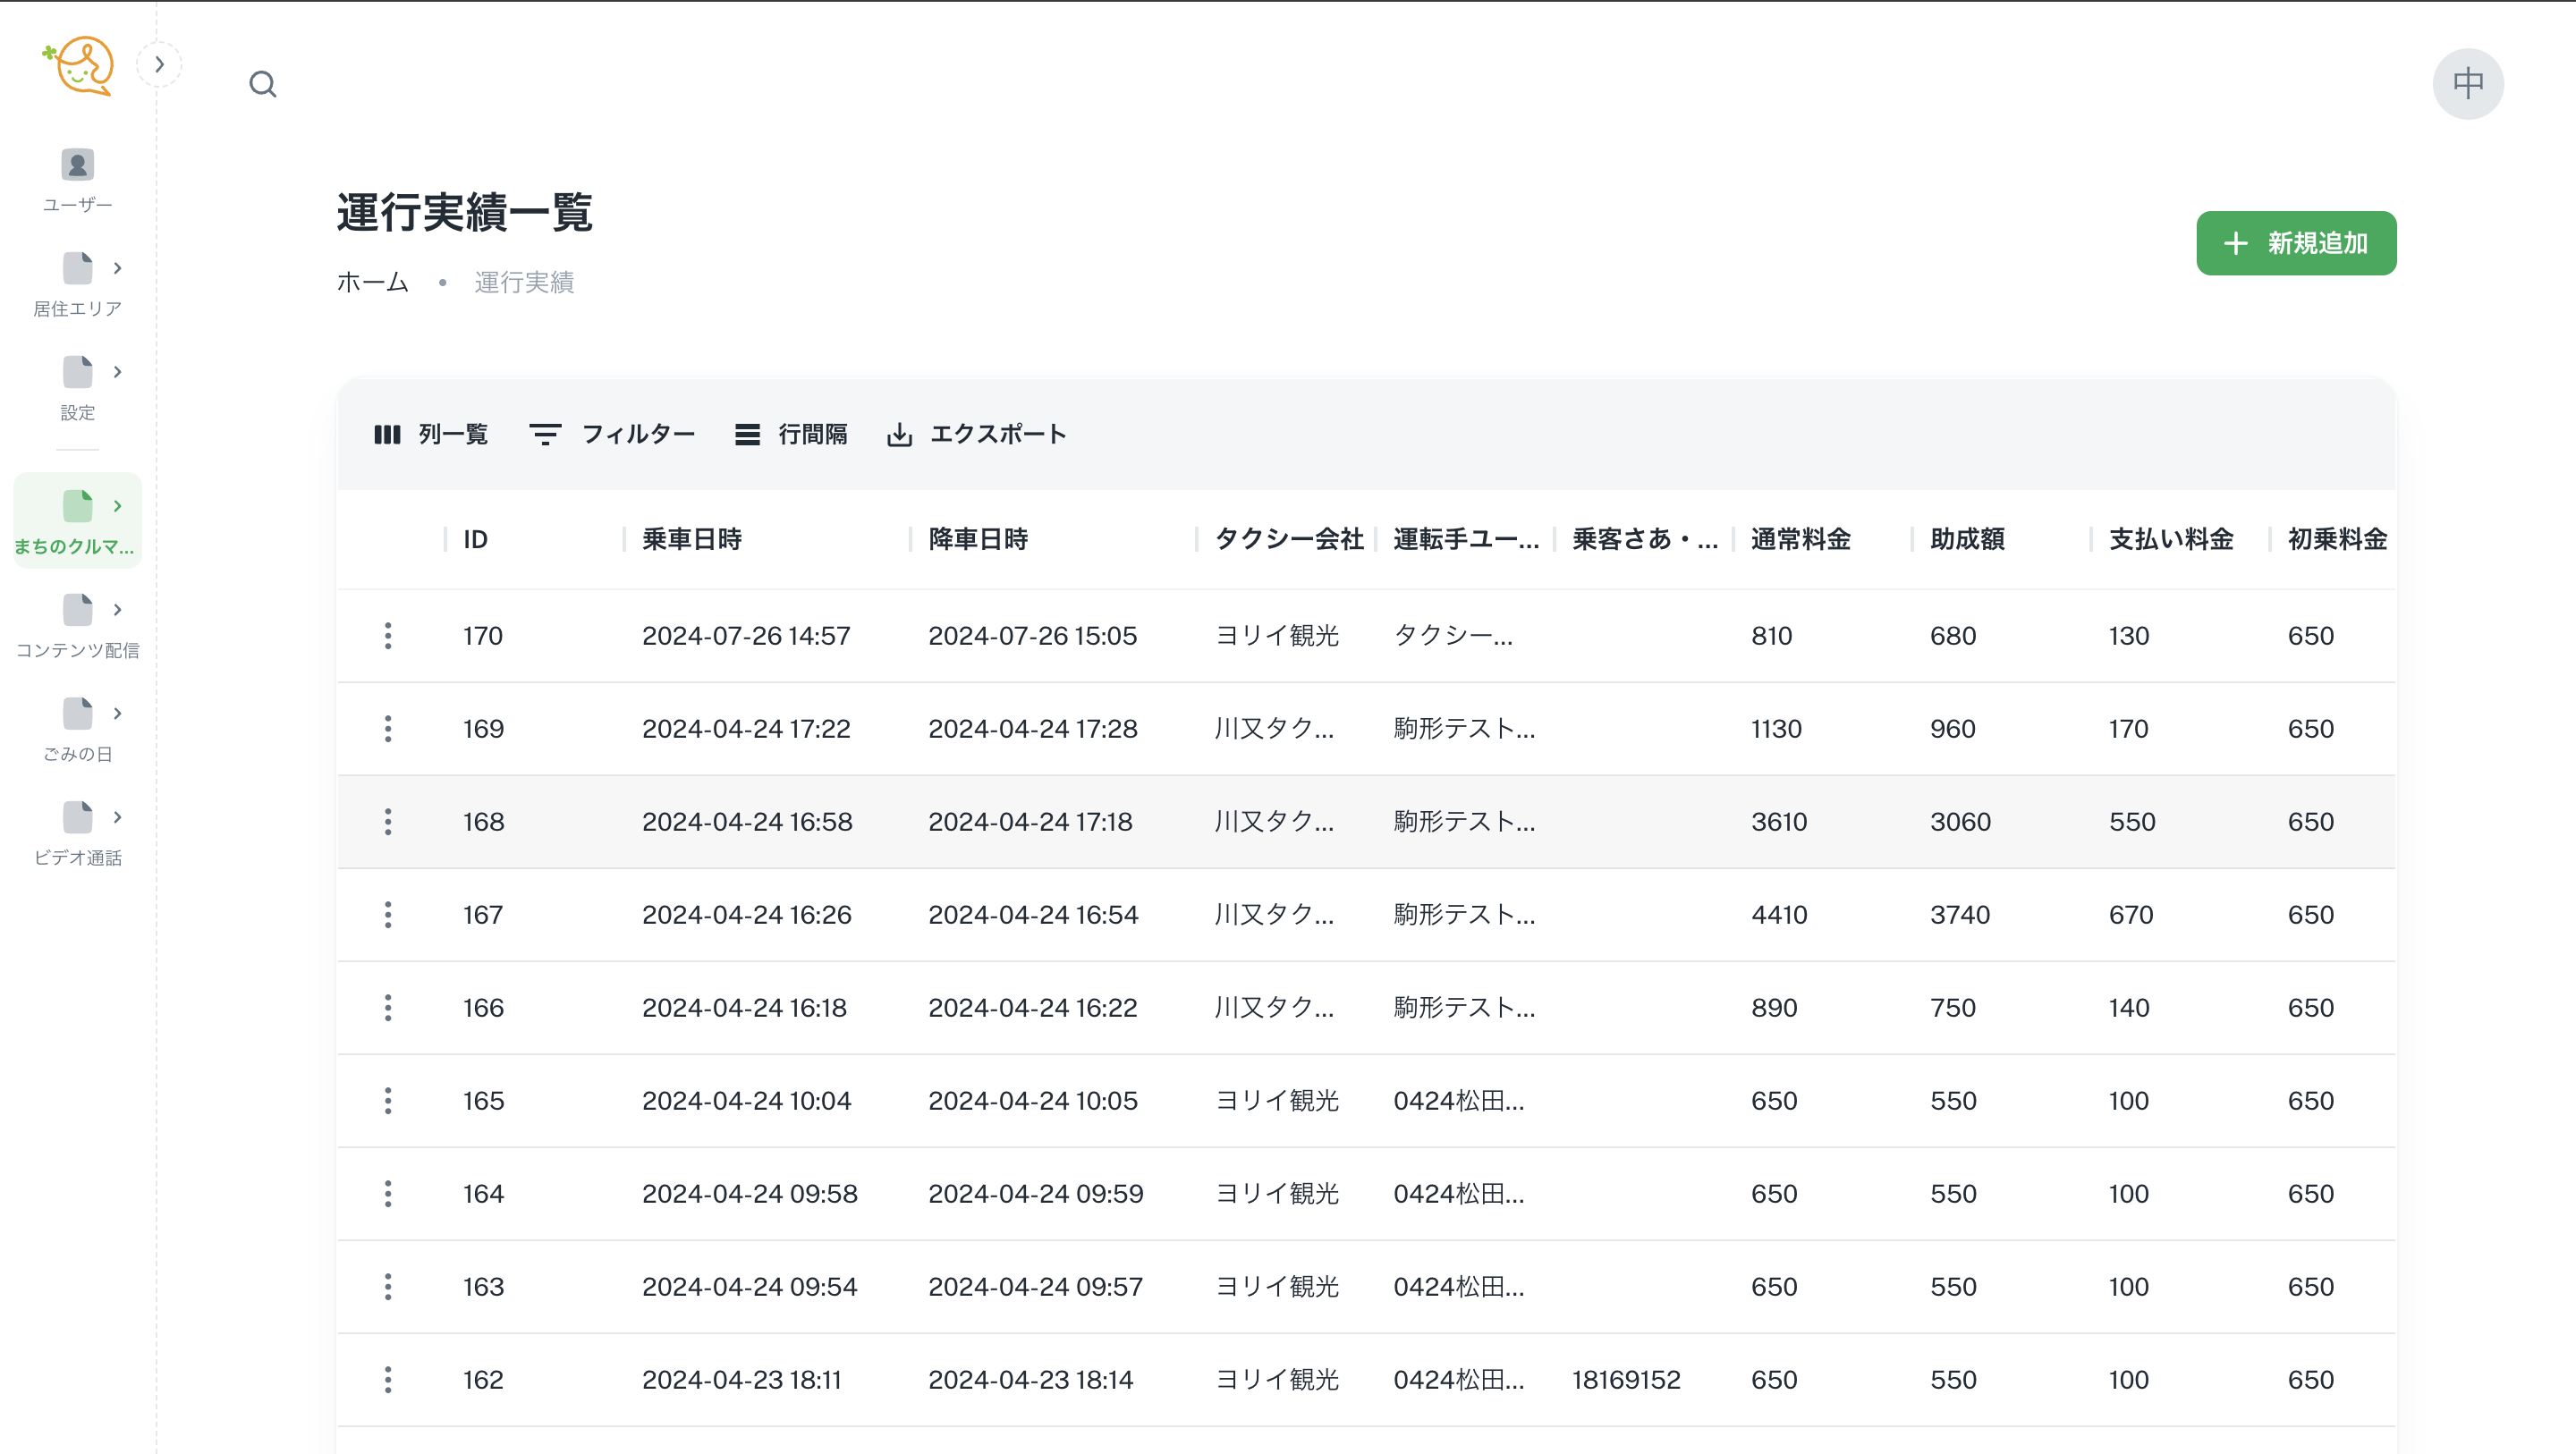
Task: Open the three-dot menu for row 168
Action: coord(388,822)
